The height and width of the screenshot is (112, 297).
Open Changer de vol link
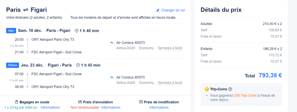[173, 10]
